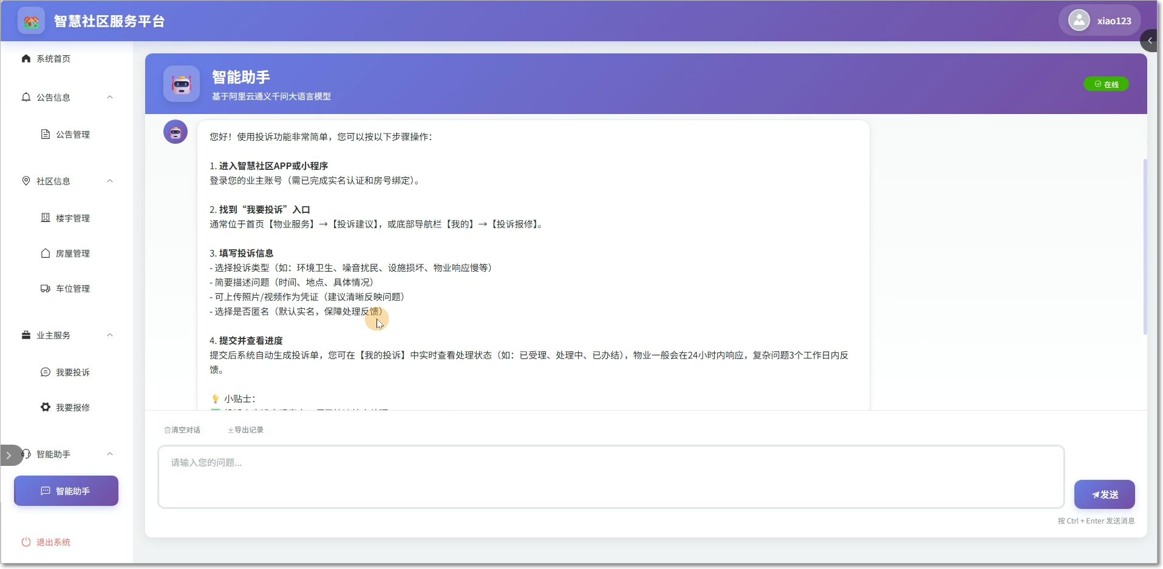Click the robot icon in 智能助手 header
Viewport: 1163px width, 569px height.
(181, 84)
